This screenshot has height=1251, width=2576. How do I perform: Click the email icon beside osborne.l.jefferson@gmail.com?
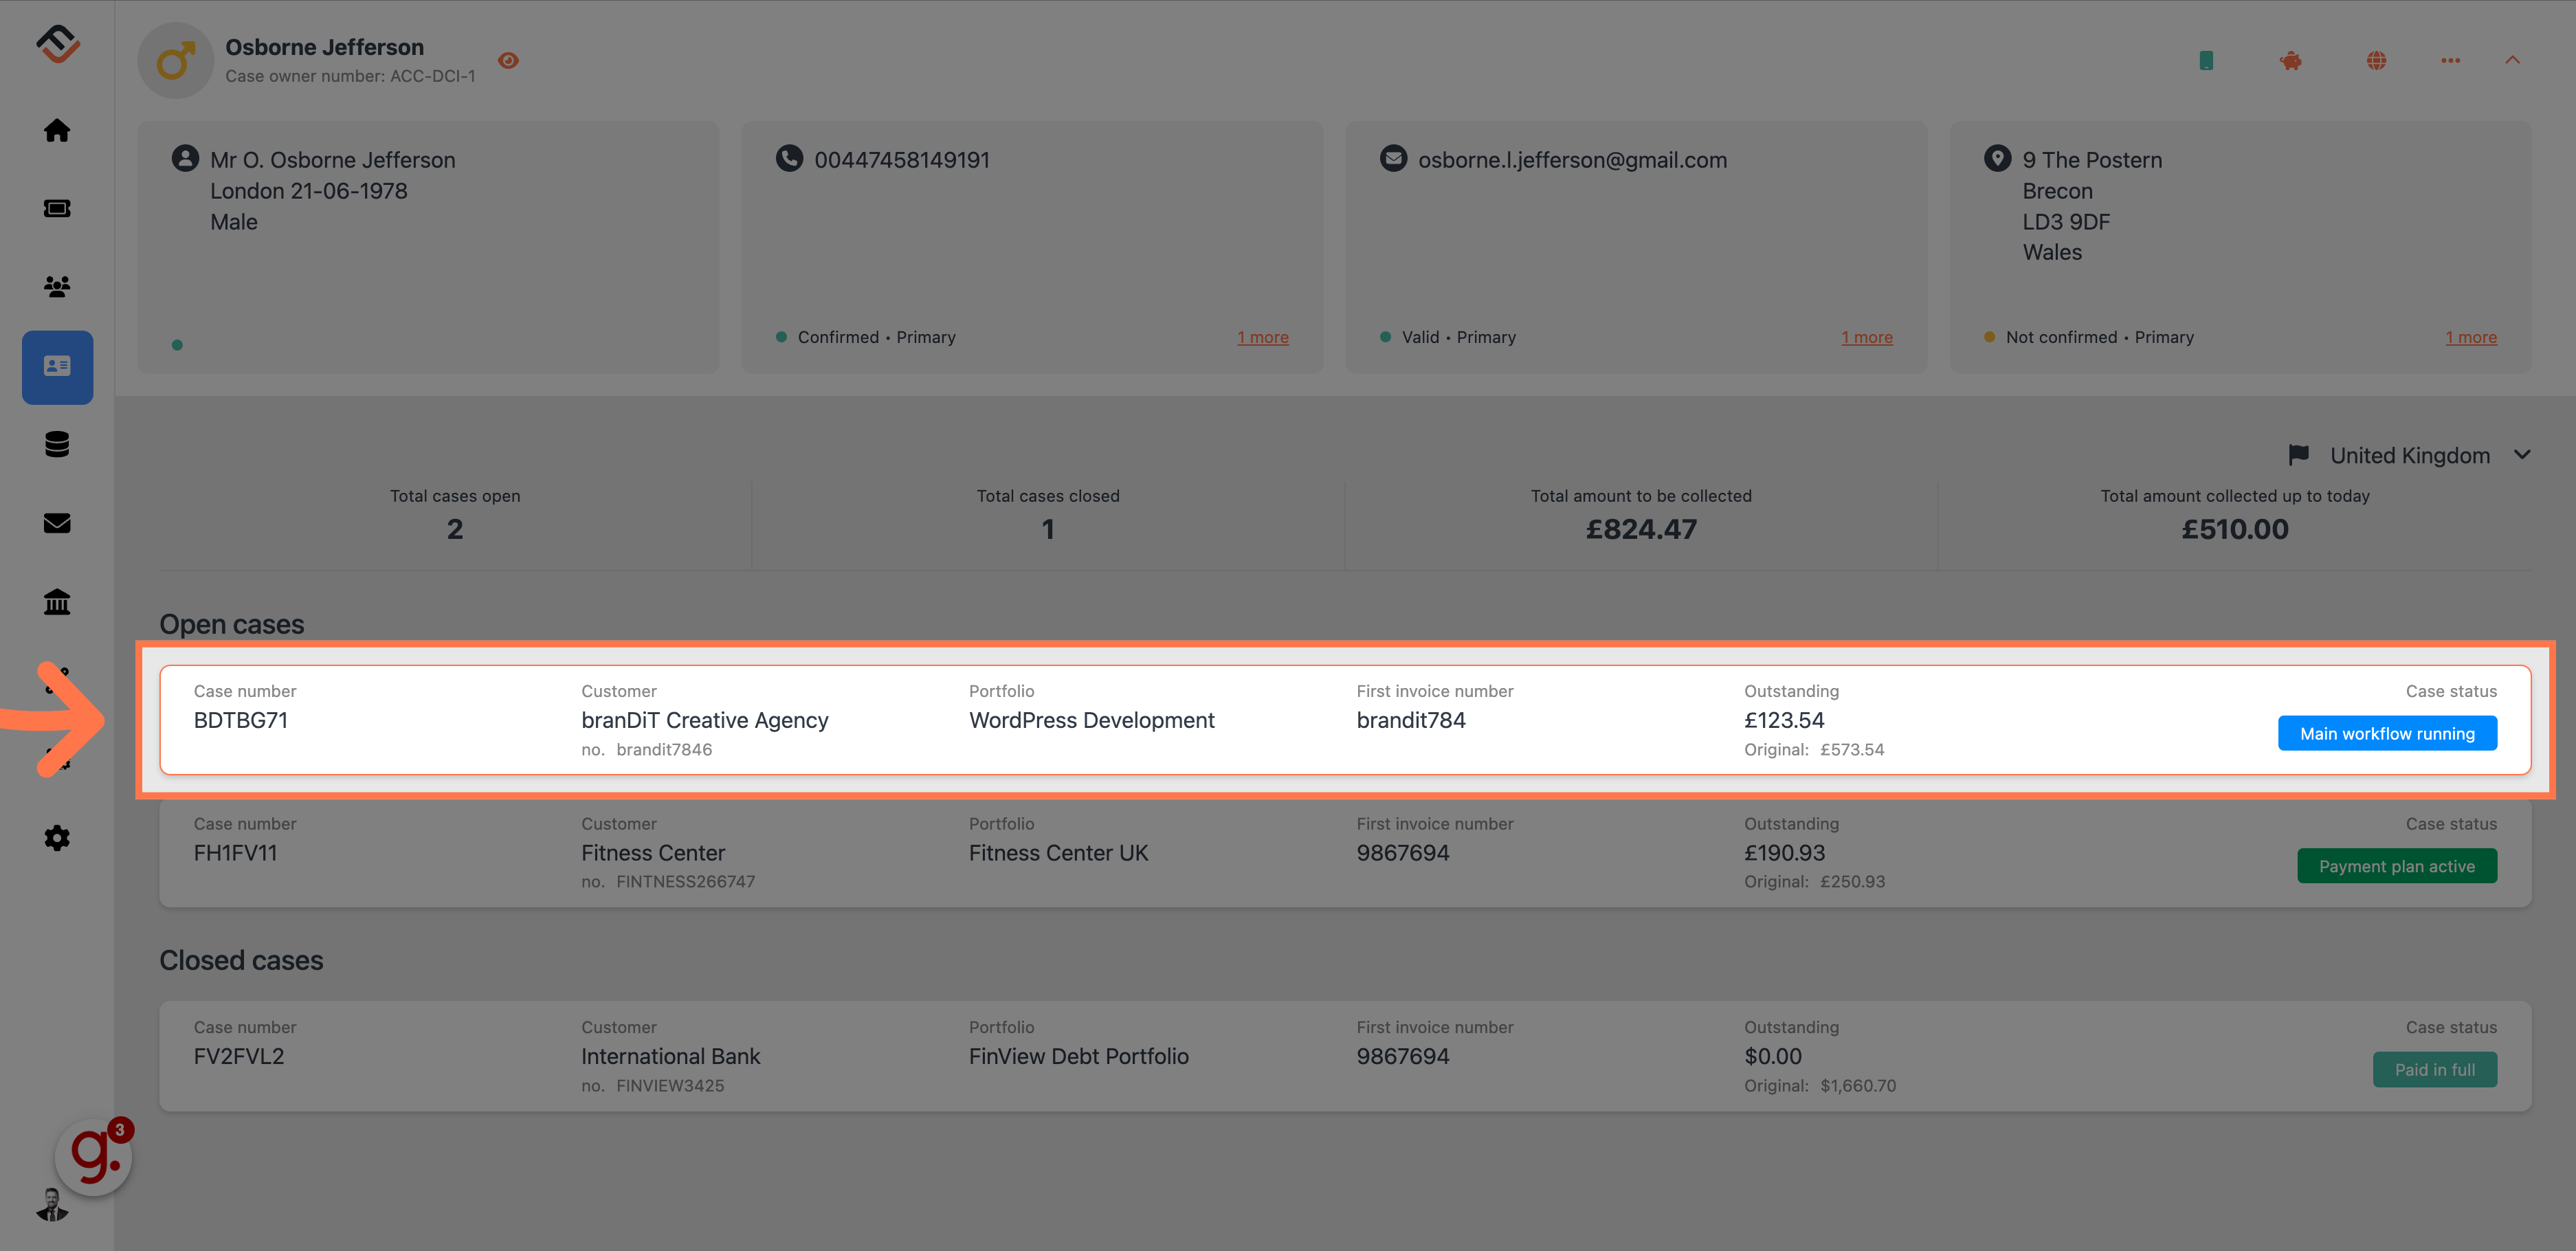click(x=1393, y=158)
